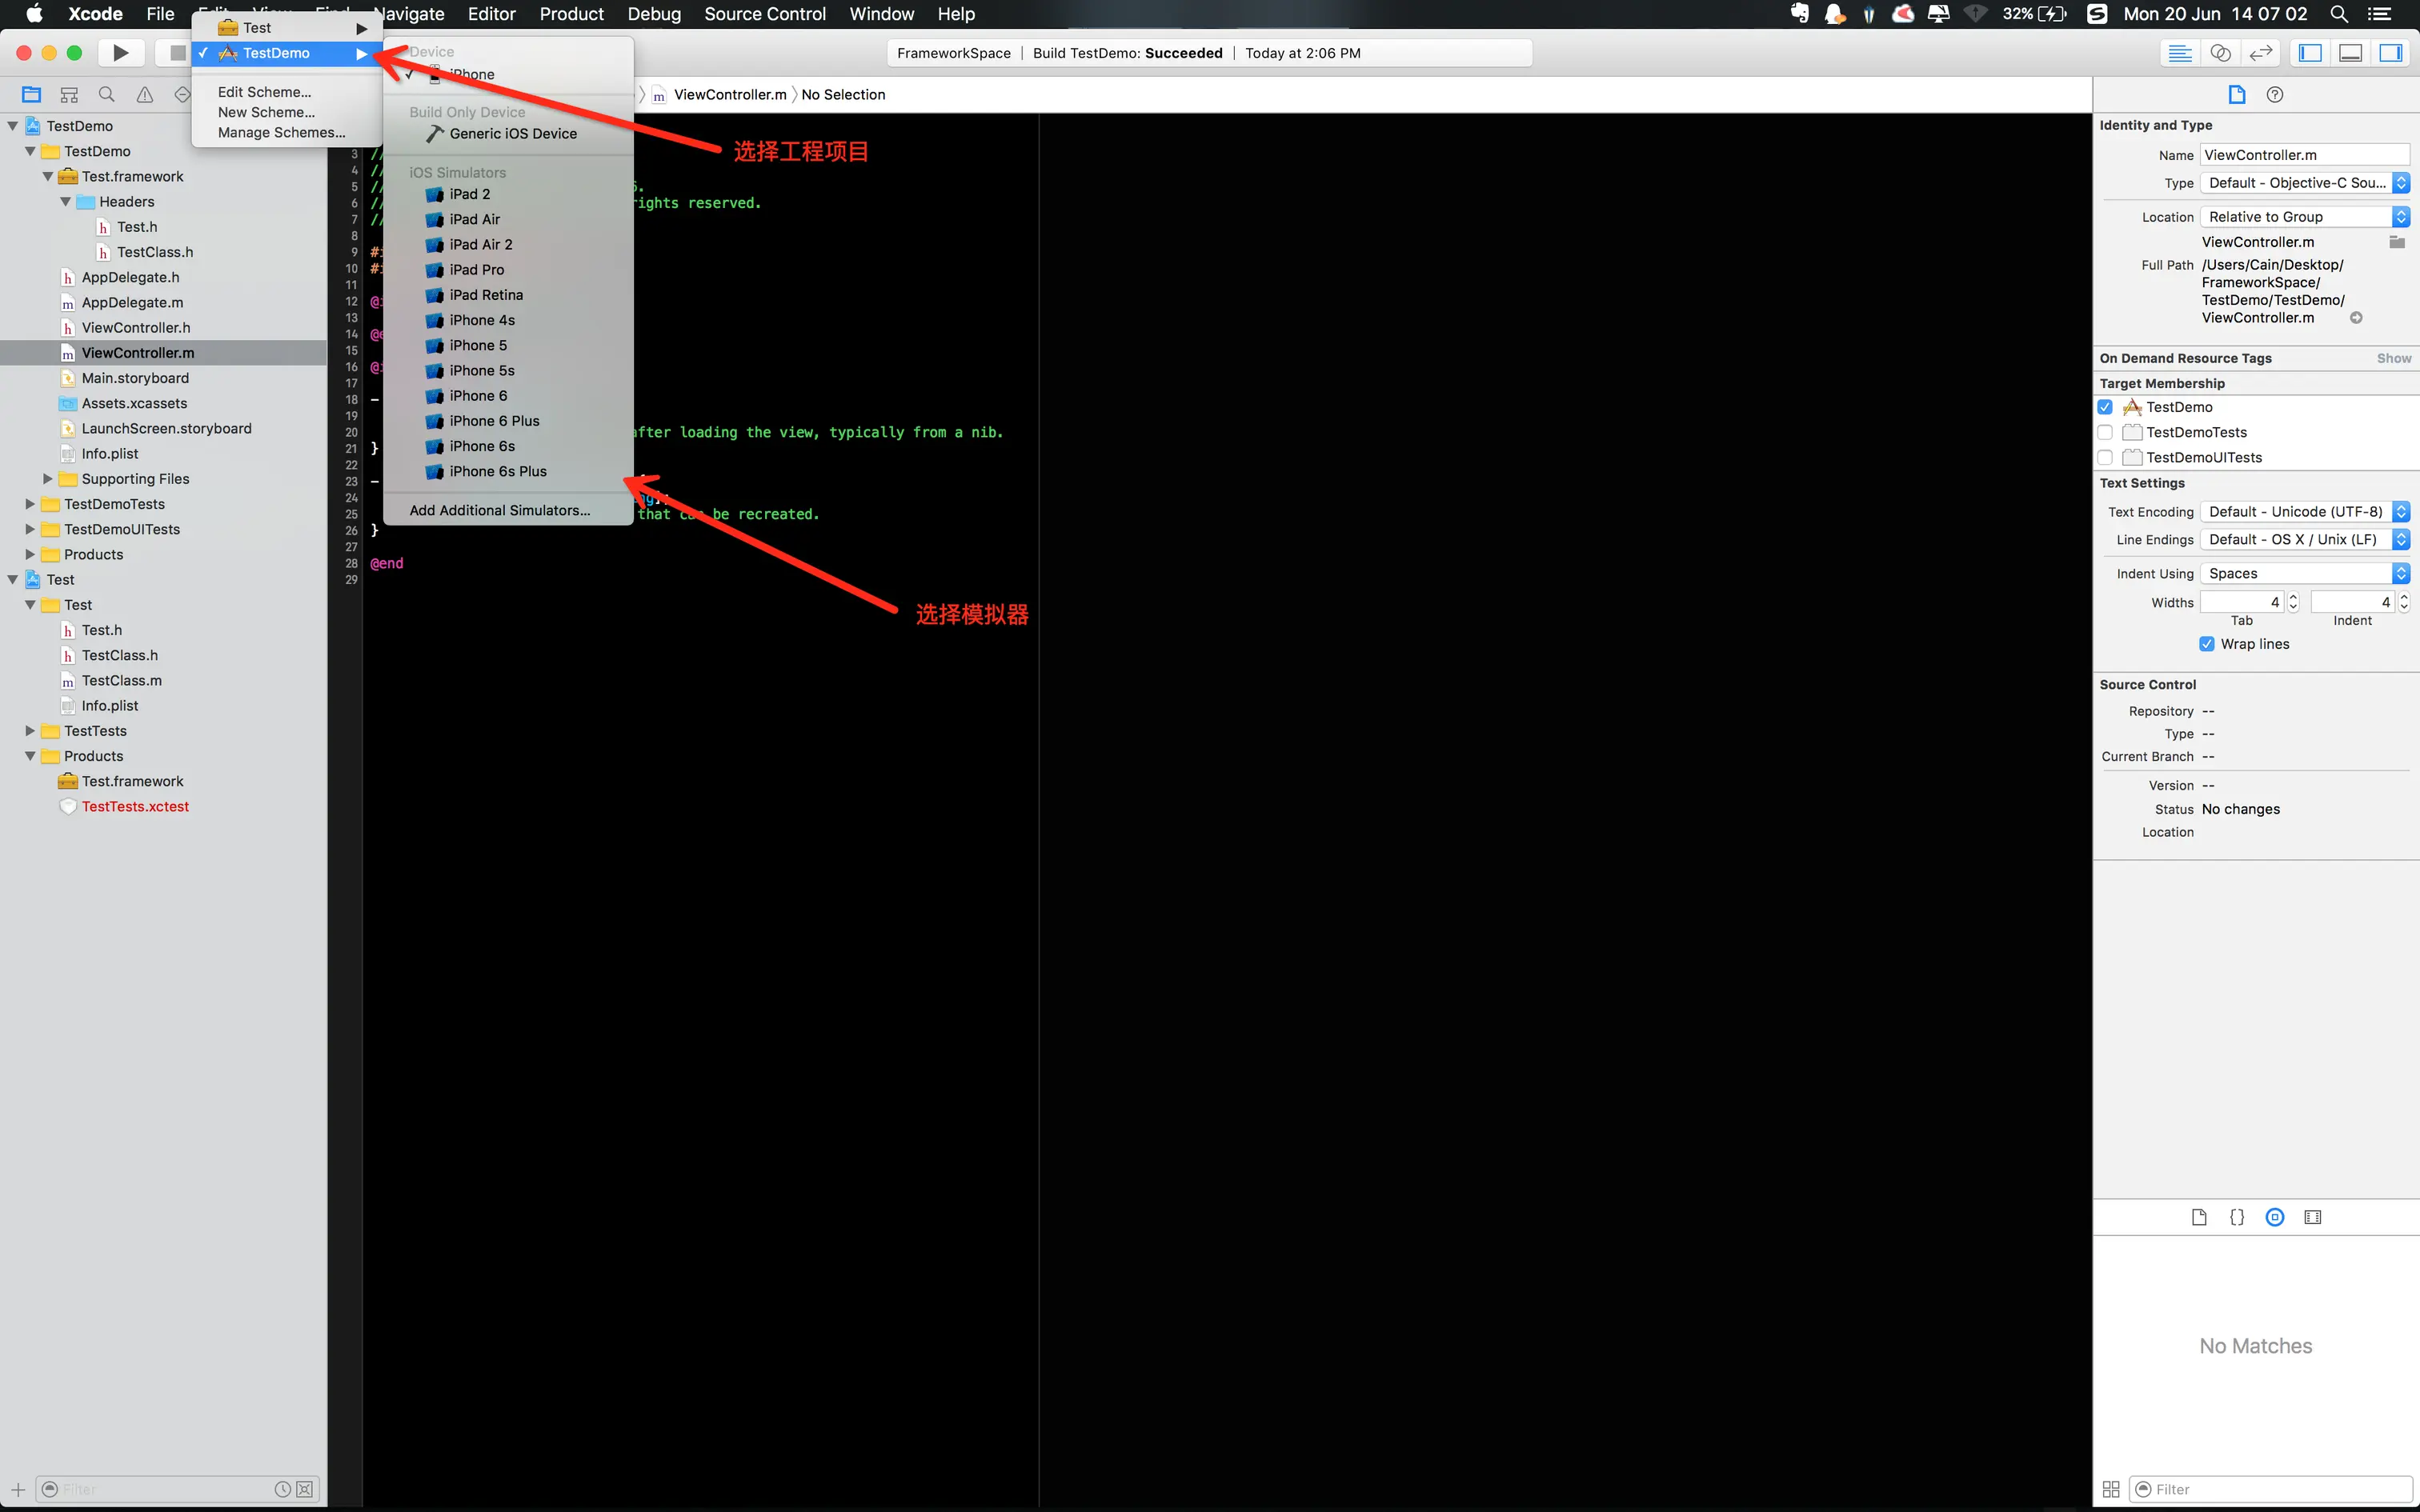This screenshot has height=1512, width=2420.
Task: Hide the Navigator panel
Action: tap(2310, 53)
